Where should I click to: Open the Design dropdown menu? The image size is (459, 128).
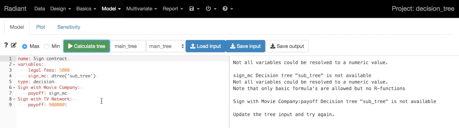60,9
